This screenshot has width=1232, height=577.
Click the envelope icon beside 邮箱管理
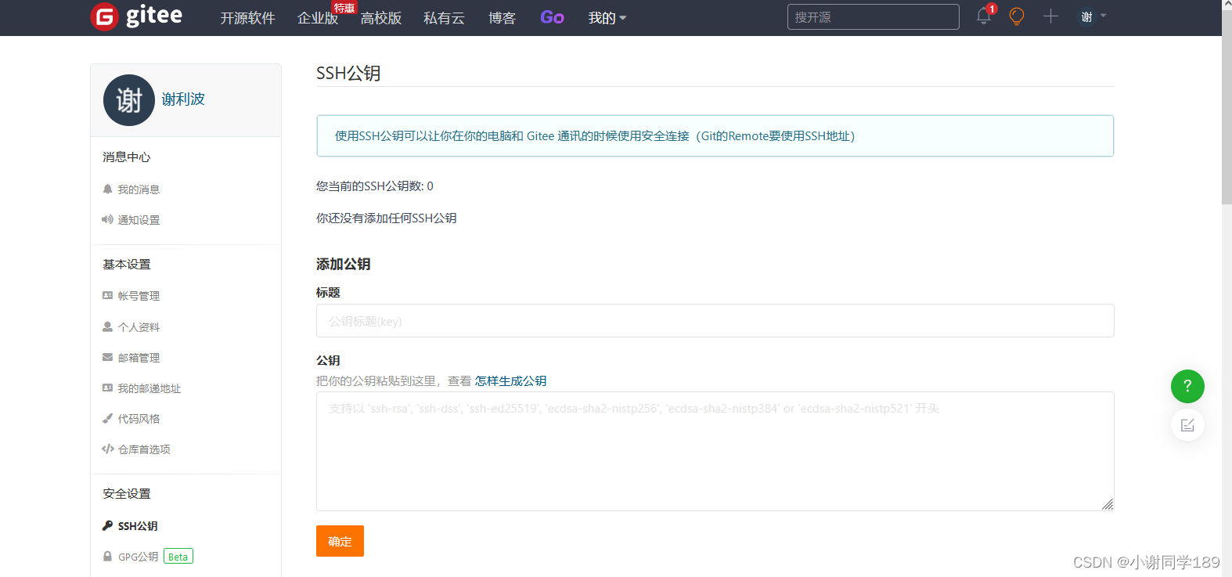(x=108, y=357)
